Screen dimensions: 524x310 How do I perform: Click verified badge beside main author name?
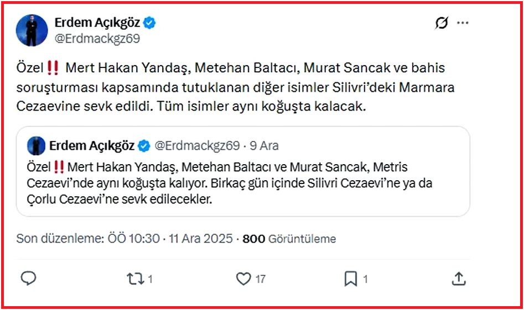click(x=150, y=23)
